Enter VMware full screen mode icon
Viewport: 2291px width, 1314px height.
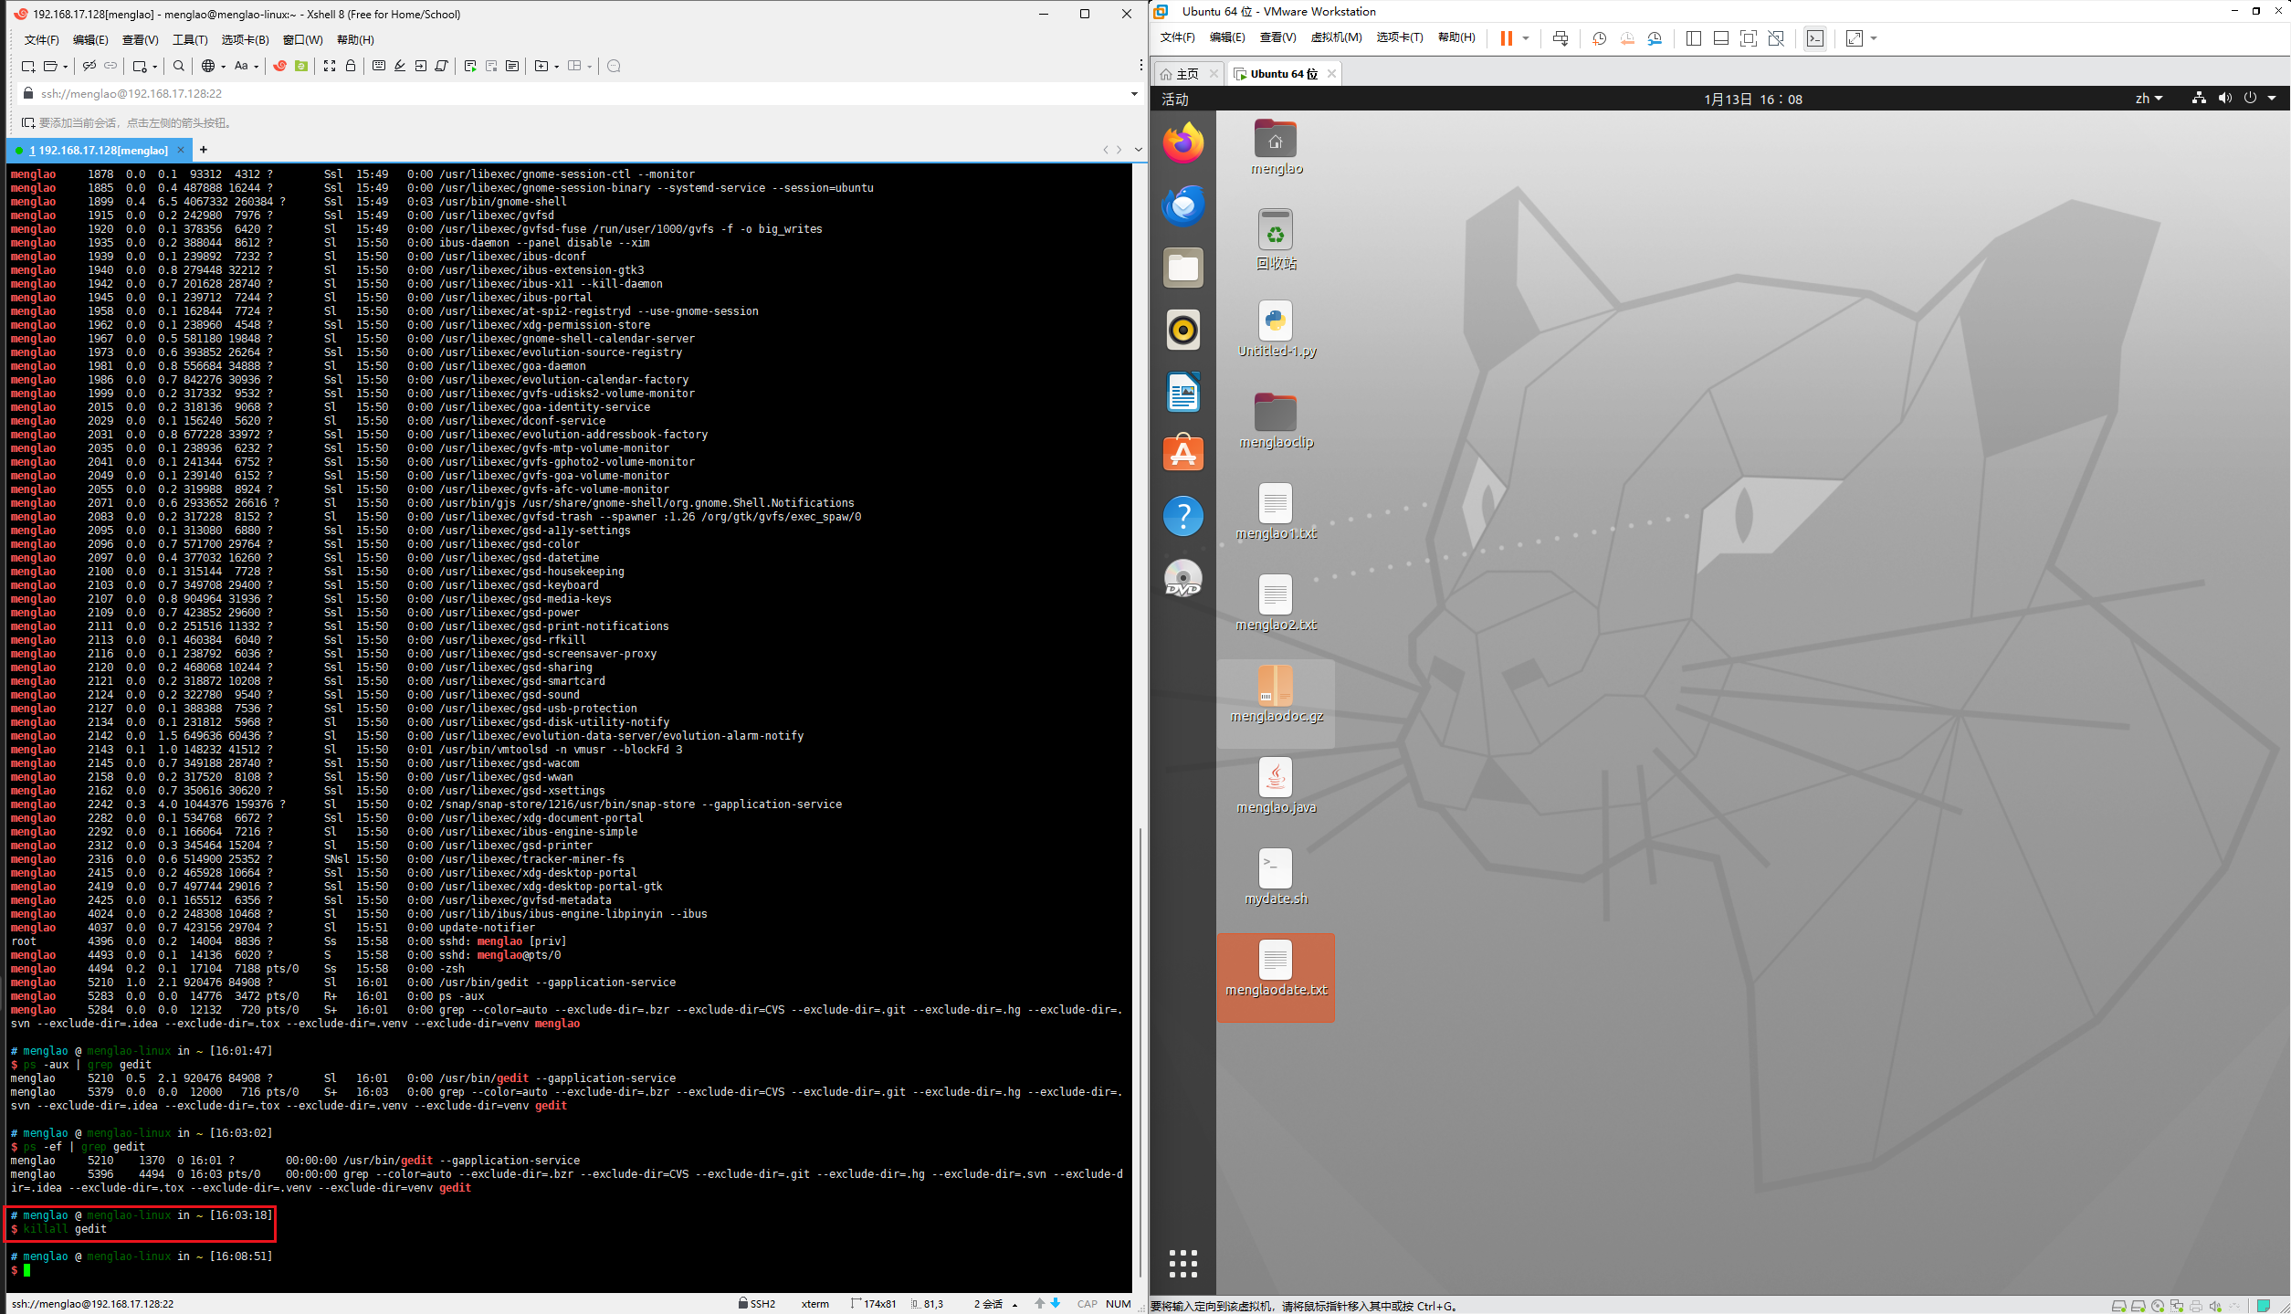pyautogui.click(x=1748, y=38)
